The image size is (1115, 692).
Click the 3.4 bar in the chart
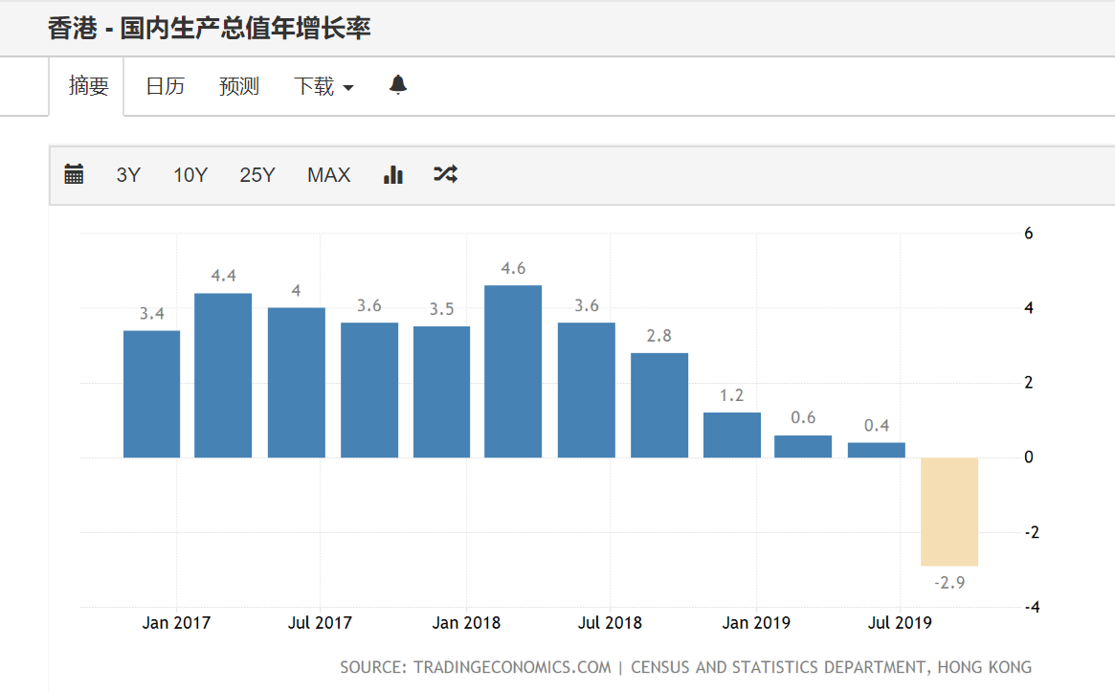point(151,394)
